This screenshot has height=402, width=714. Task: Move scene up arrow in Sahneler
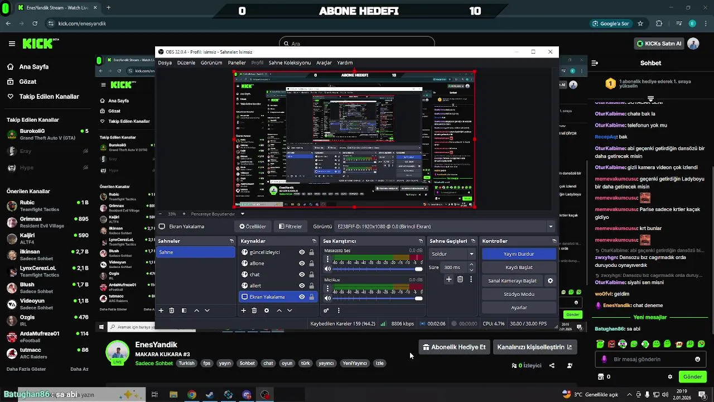tap(196, 310)
